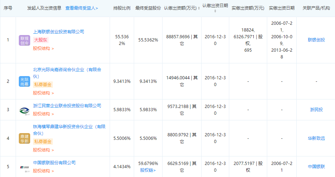Image resolution: width=335 pixels, height=177 pixels.
Task: Click the 光际尚嘉 company logo icon
Action: click(x=24, y=81)
